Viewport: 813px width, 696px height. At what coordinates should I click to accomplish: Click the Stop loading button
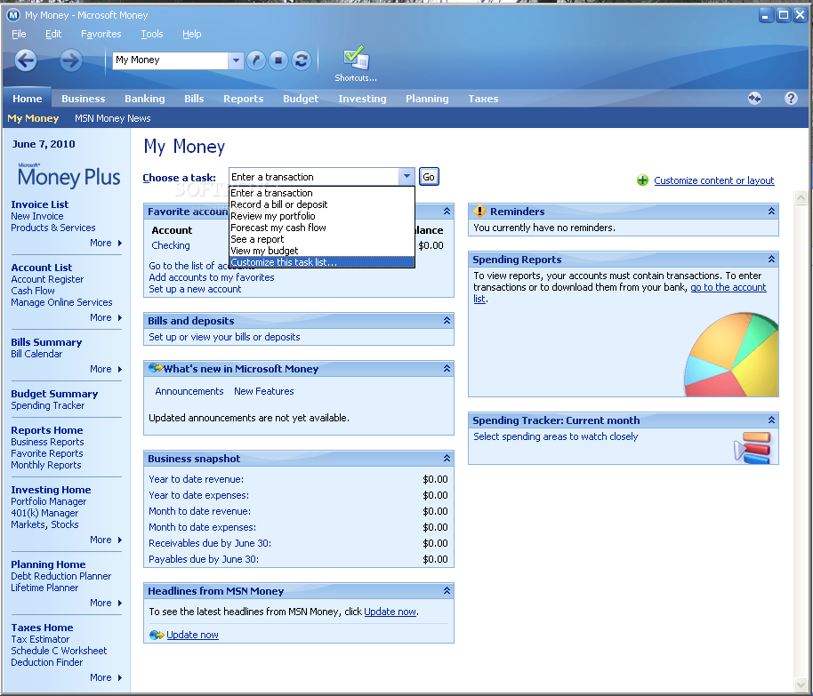point(278,60)
